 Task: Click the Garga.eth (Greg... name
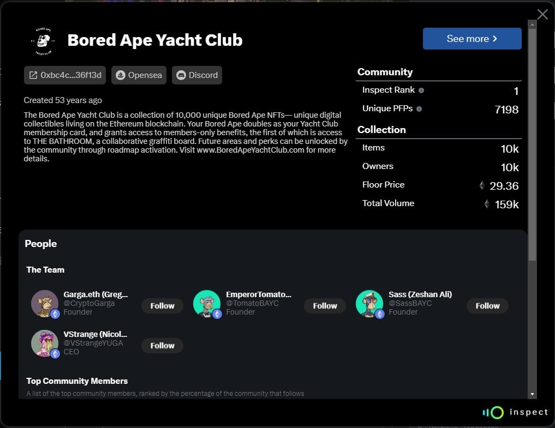coord(96,294)
